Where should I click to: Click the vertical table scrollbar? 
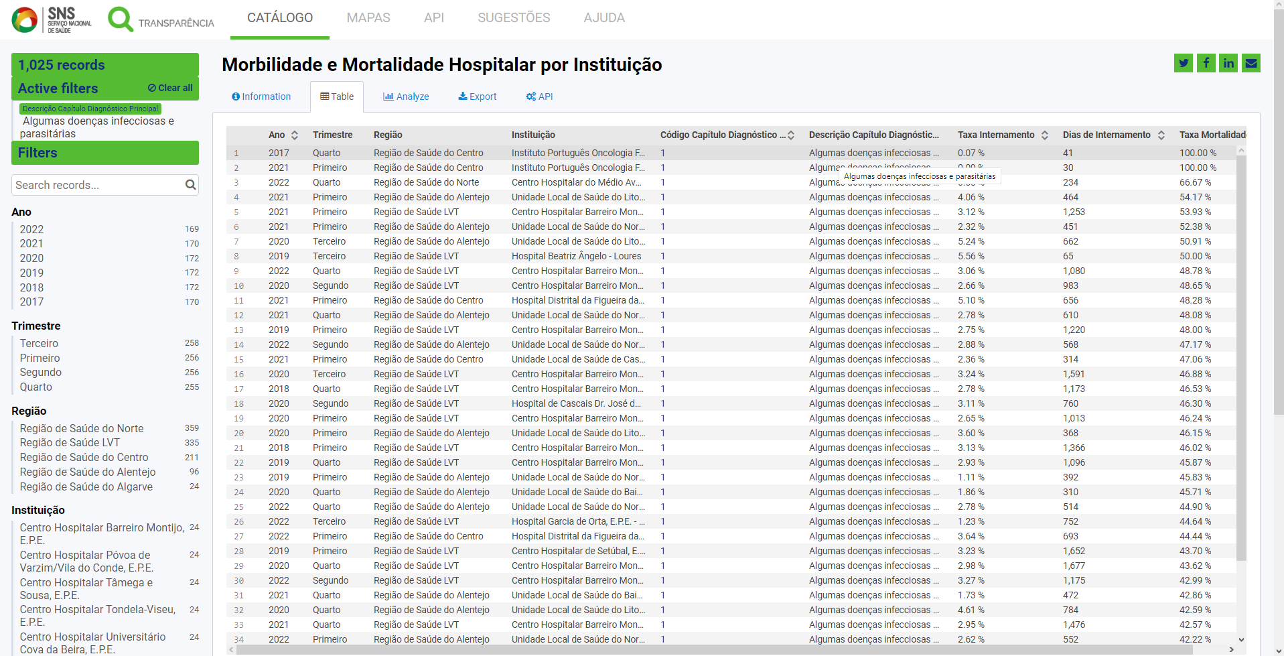click(1241, 358)
